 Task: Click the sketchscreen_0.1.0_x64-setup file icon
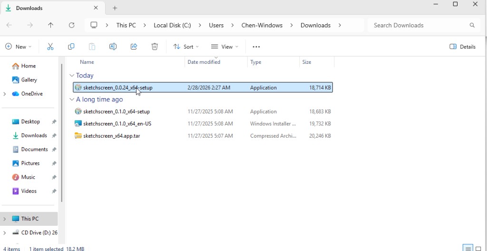coord(78,111)
